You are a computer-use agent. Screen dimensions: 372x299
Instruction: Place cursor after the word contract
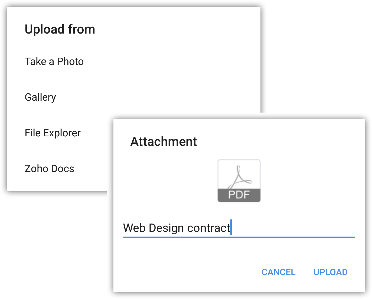pyautogui.click(x=231, y=228)
